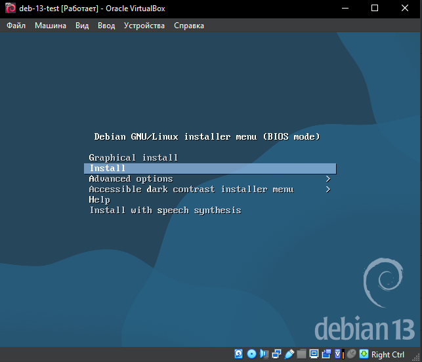Click the green keyboard capture arrow icon
Screen dimensions: 422x362
(x=364, y=354)
